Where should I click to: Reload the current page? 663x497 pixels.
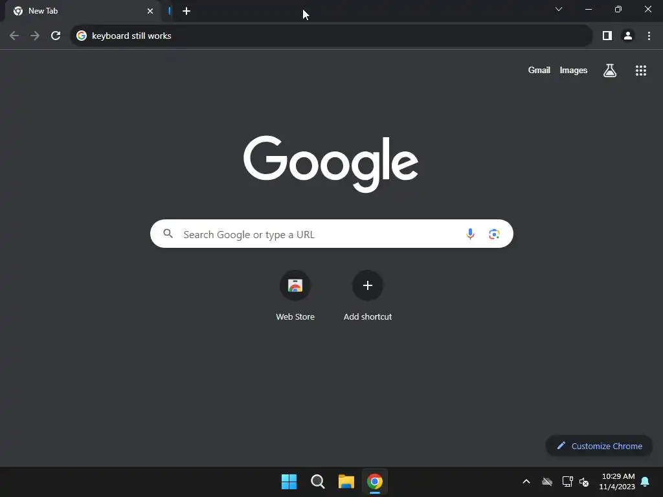pos(56,36)
